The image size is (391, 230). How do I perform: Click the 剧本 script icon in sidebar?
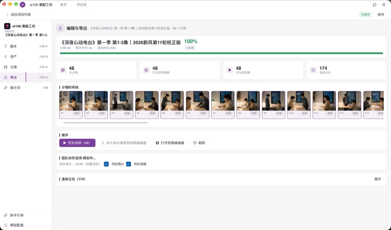[6, 46]
